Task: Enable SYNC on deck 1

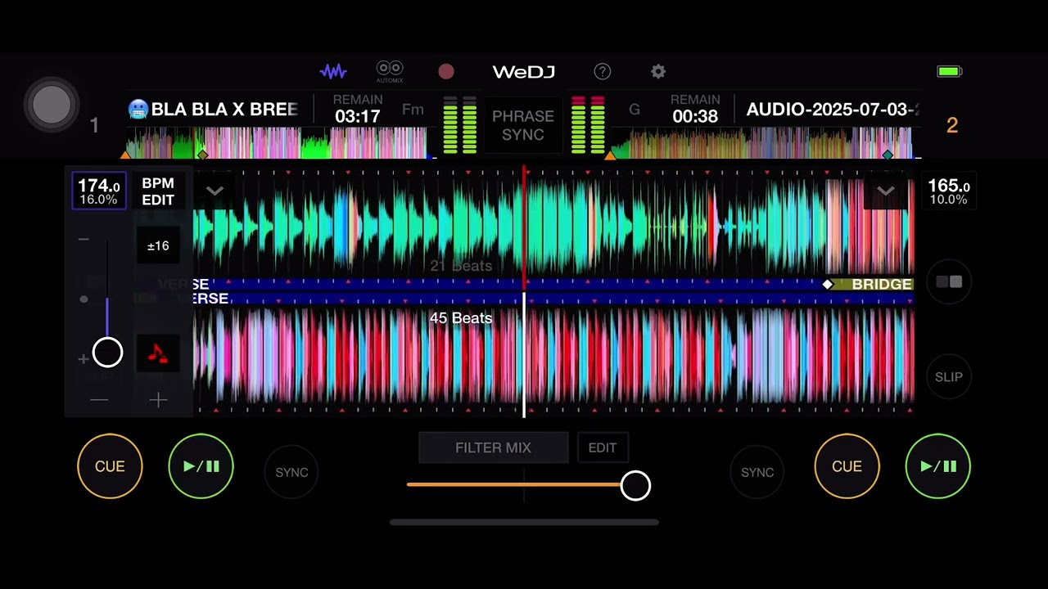Action: (x=291, y=472)
